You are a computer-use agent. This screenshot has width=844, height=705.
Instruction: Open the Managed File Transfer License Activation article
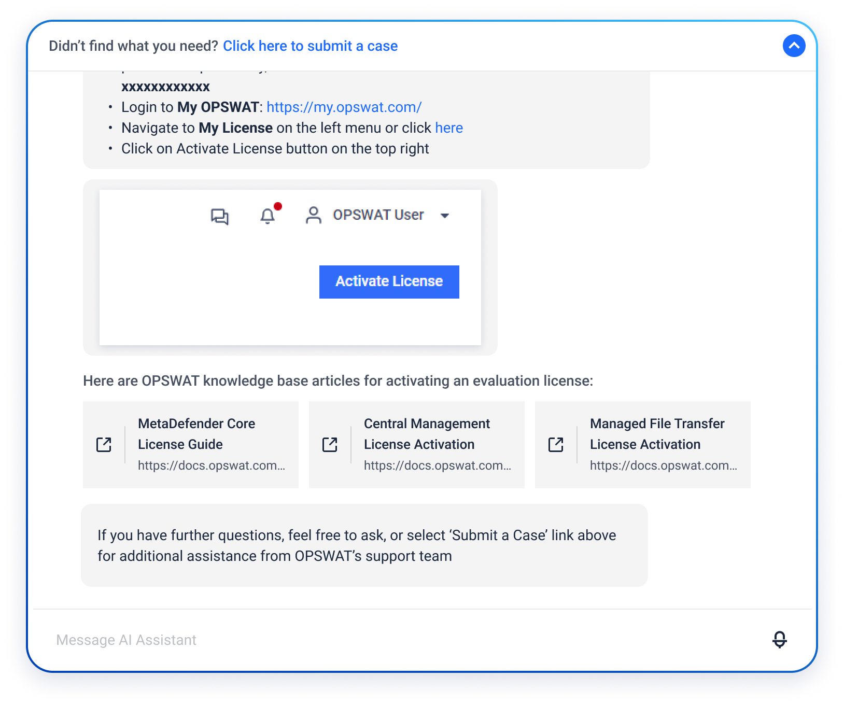[656, 434]
